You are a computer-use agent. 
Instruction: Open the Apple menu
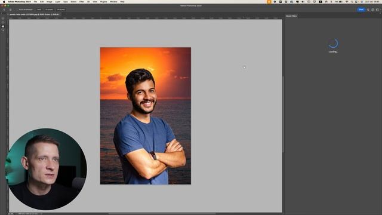(x=4, y=2)
